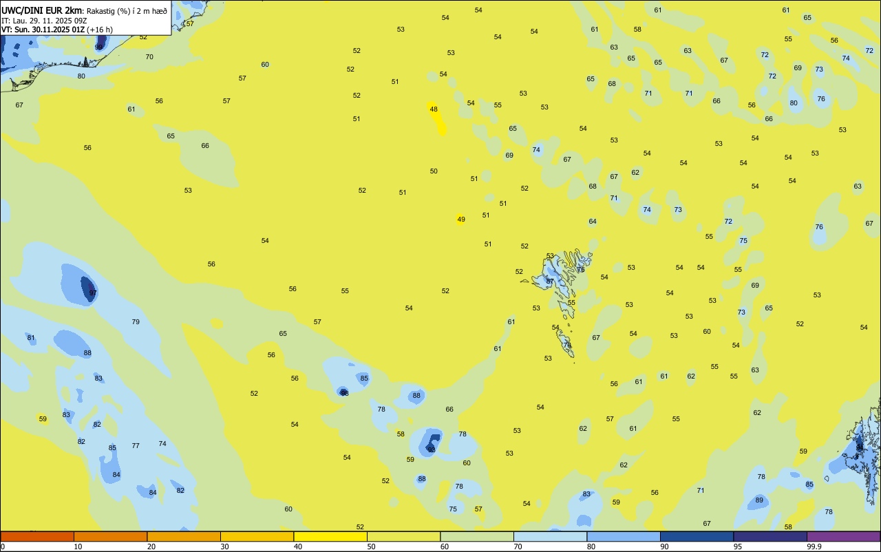Click the bright yellow 40–50 legend band
The image size is (881, 552).
click(330, 536)
